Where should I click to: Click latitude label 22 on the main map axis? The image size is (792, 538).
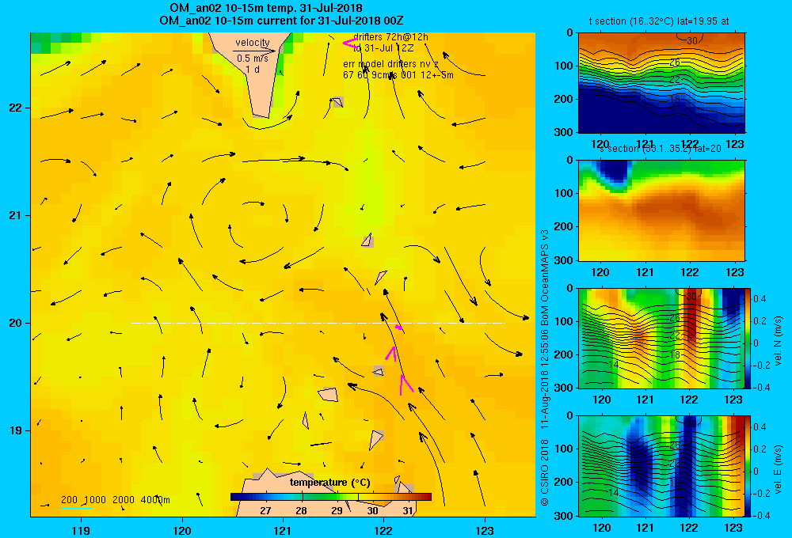16,108
